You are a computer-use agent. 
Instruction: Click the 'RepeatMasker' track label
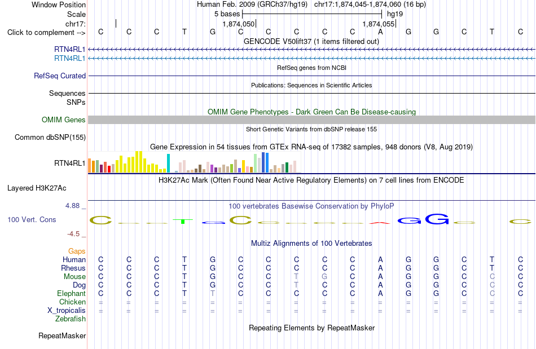tap(62, 335)
